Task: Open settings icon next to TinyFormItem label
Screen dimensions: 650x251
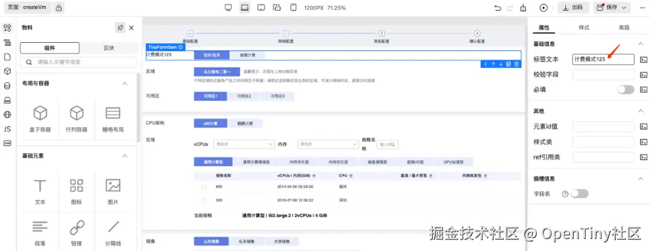Action: point(181,48)
